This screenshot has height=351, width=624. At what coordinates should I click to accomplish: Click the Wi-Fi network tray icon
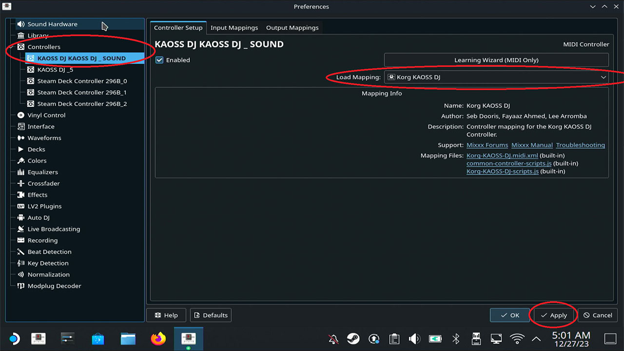point(517,339)
